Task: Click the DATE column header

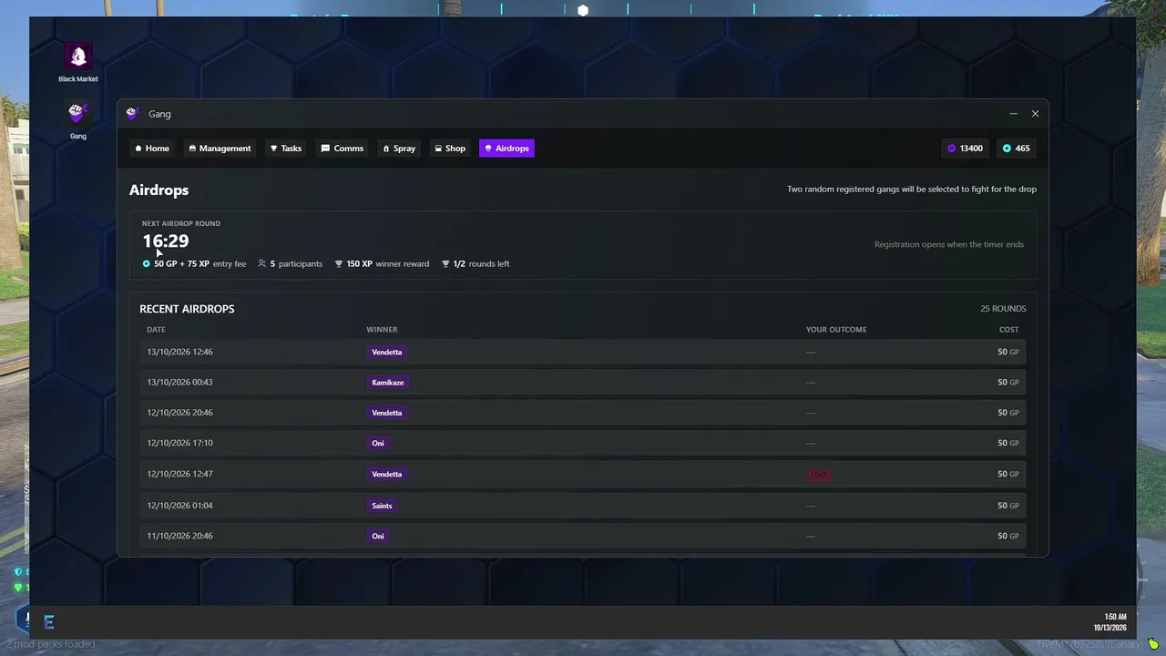Action: [156, 330]
